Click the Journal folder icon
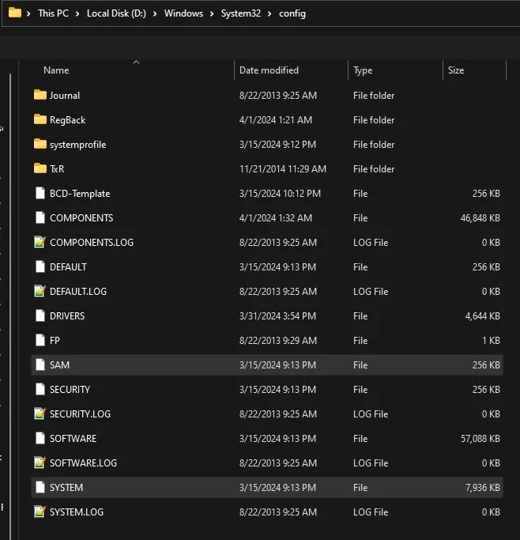 [x=40, y=95]
